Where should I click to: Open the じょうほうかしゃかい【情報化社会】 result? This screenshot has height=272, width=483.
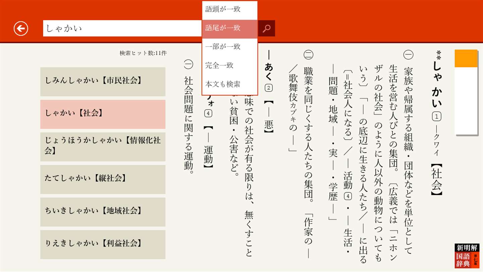point(103,147)
